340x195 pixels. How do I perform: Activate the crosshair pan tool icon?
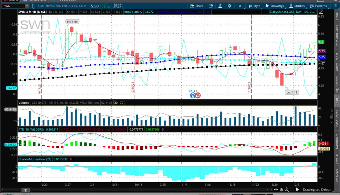[282, 190]
